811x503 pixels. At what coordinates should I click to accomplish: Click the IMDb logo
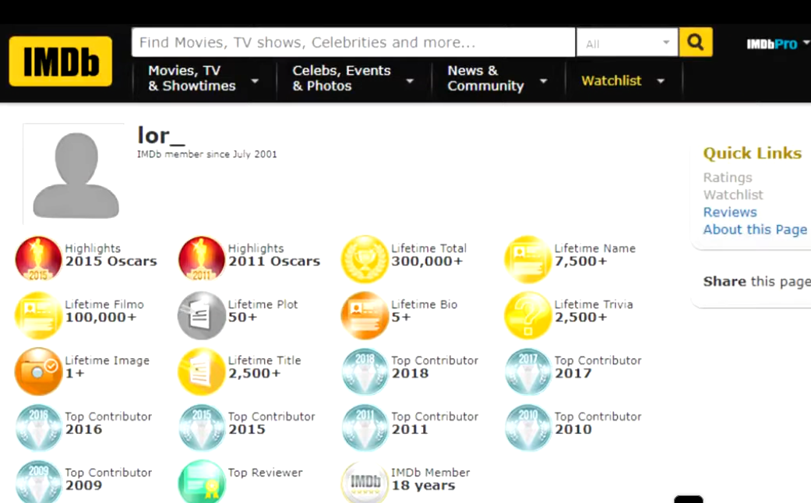point(61,61)
